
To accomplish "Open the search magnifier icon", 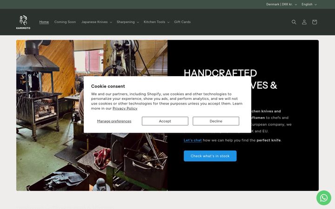I will [294, 22].
